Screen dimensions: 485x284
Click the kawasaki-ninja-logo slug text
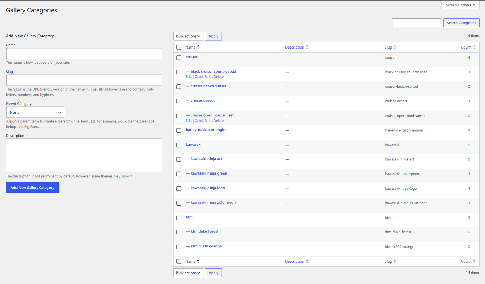(x=401, y=189)
